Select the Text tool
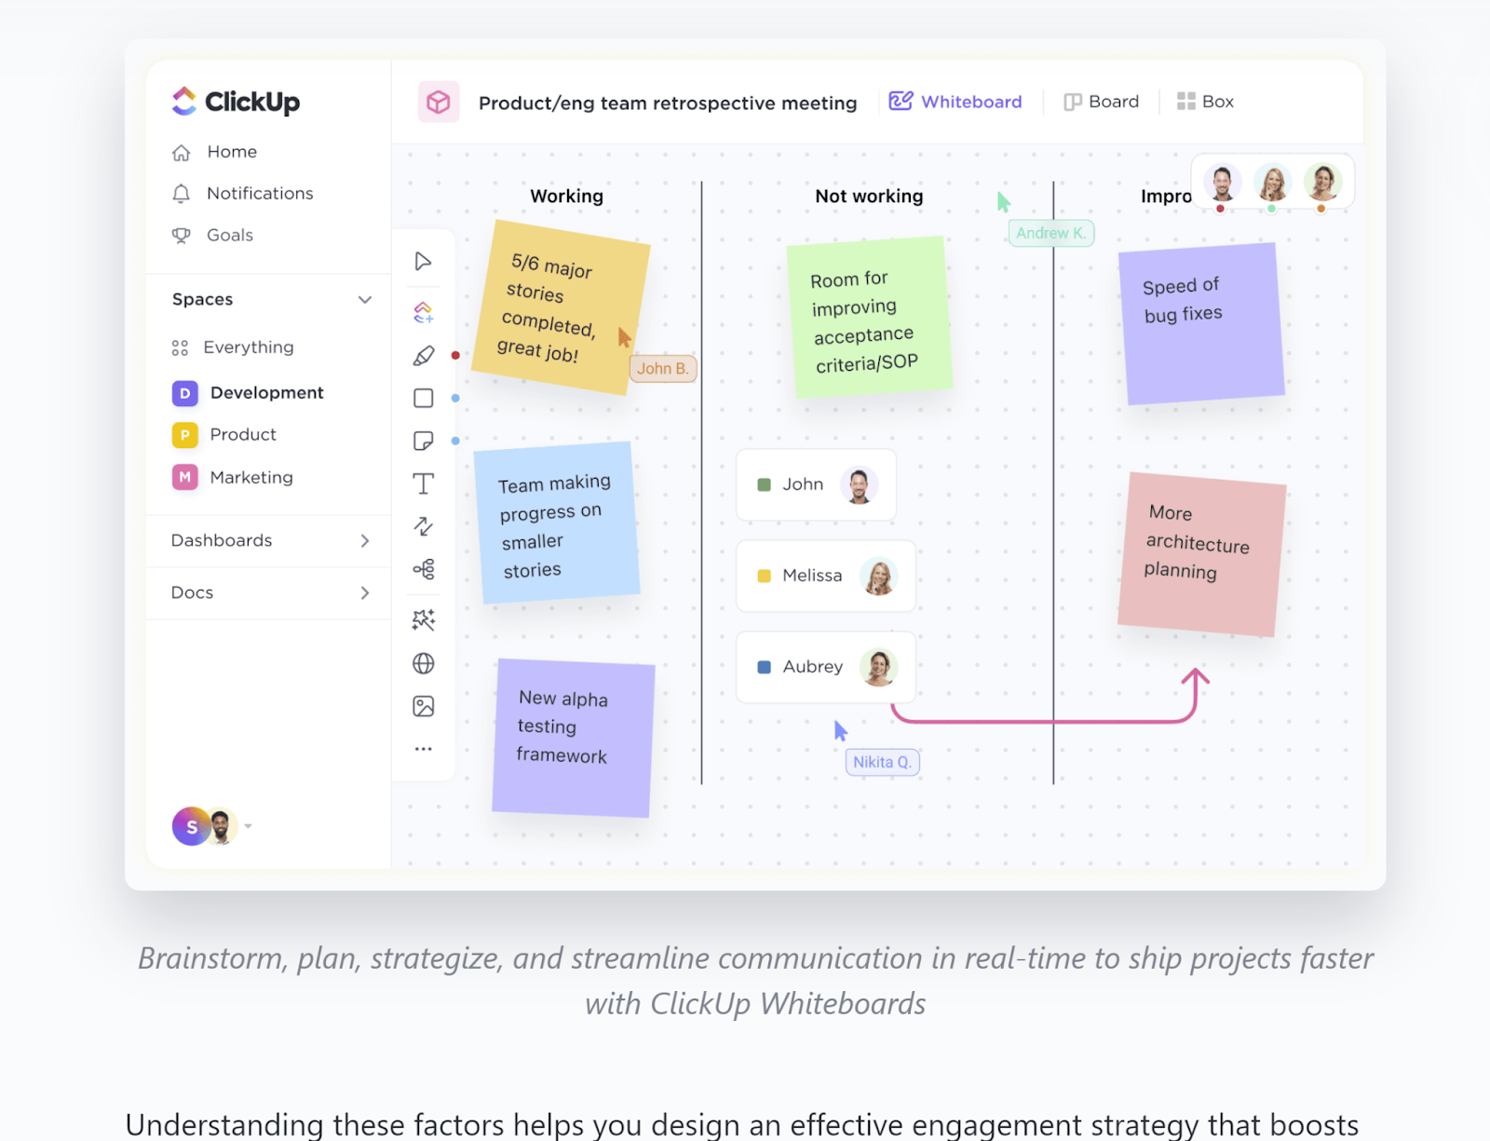The image size is (1490, 1141). tap(424, 483)
